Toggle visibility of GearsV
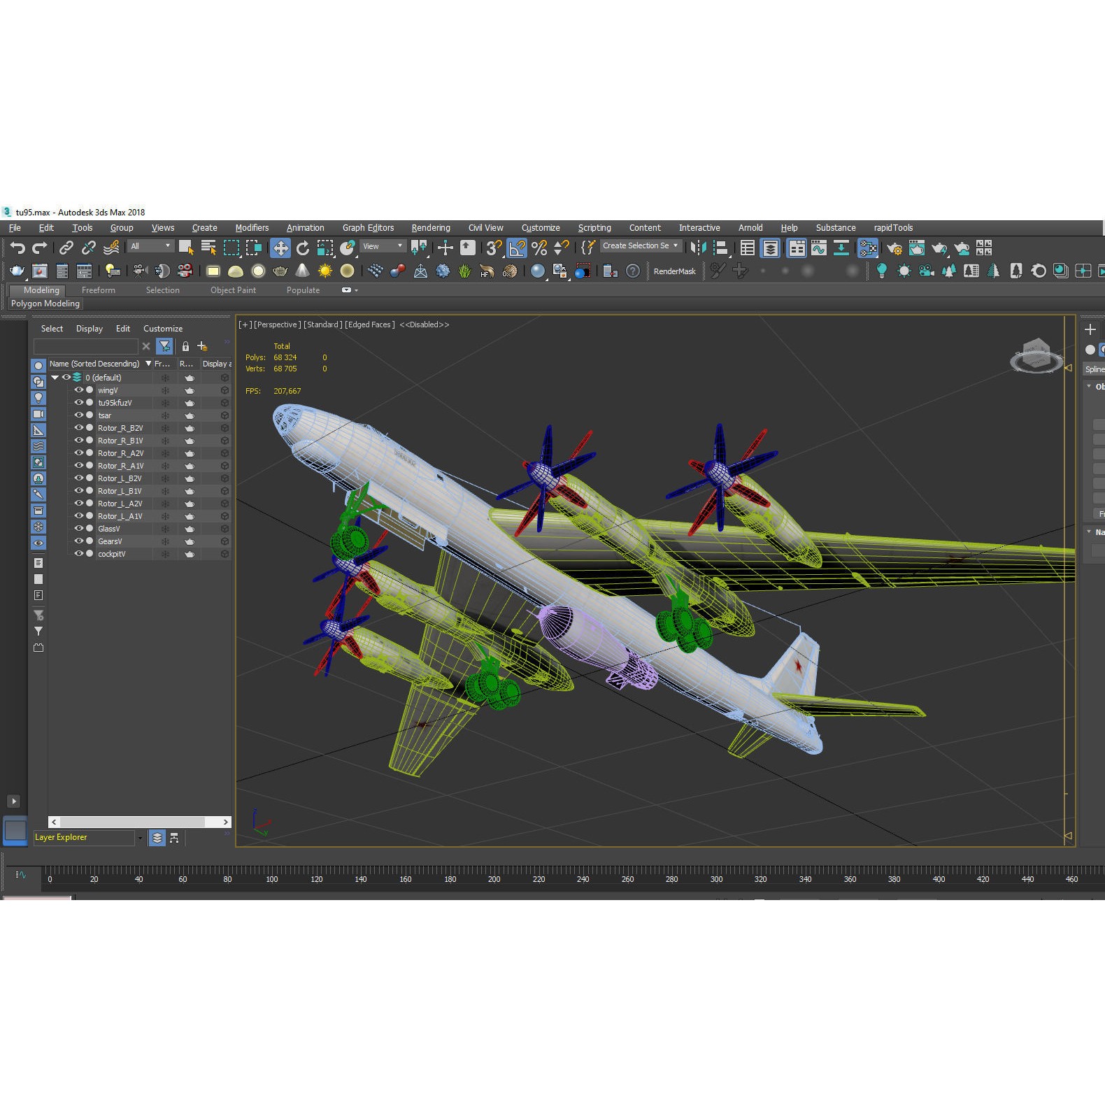The height and width of the screenshot is (1105, 1105). [79, 541]
